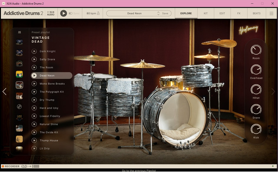Image resolution: width=278 pixels, height=172 pixels.
Task: Open the BEATS tab
Action: [257, 13]
